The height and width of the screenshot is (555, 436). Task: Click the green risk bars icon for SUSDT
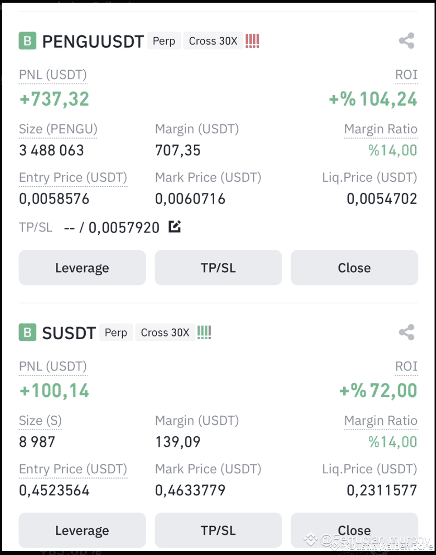(204, 332)
